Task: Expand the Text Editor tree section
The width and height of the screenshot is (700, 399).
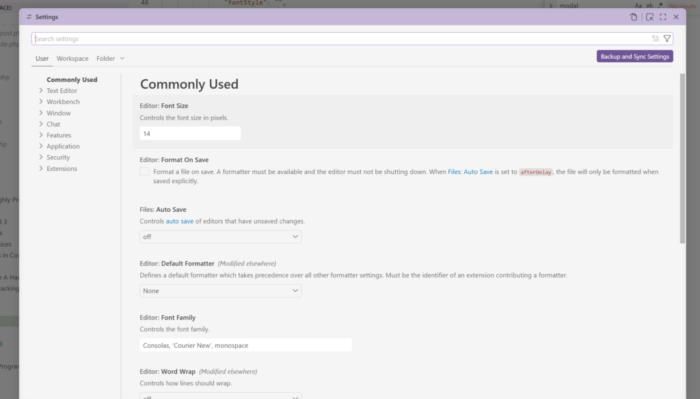Action: click(x=41, y=91)
